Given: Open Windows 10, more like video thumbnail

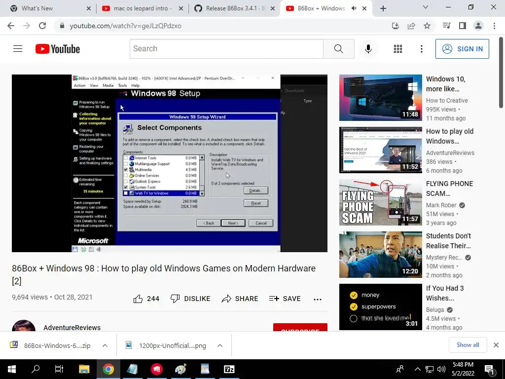Looking at the screenshot, I should tap(380, 98).
